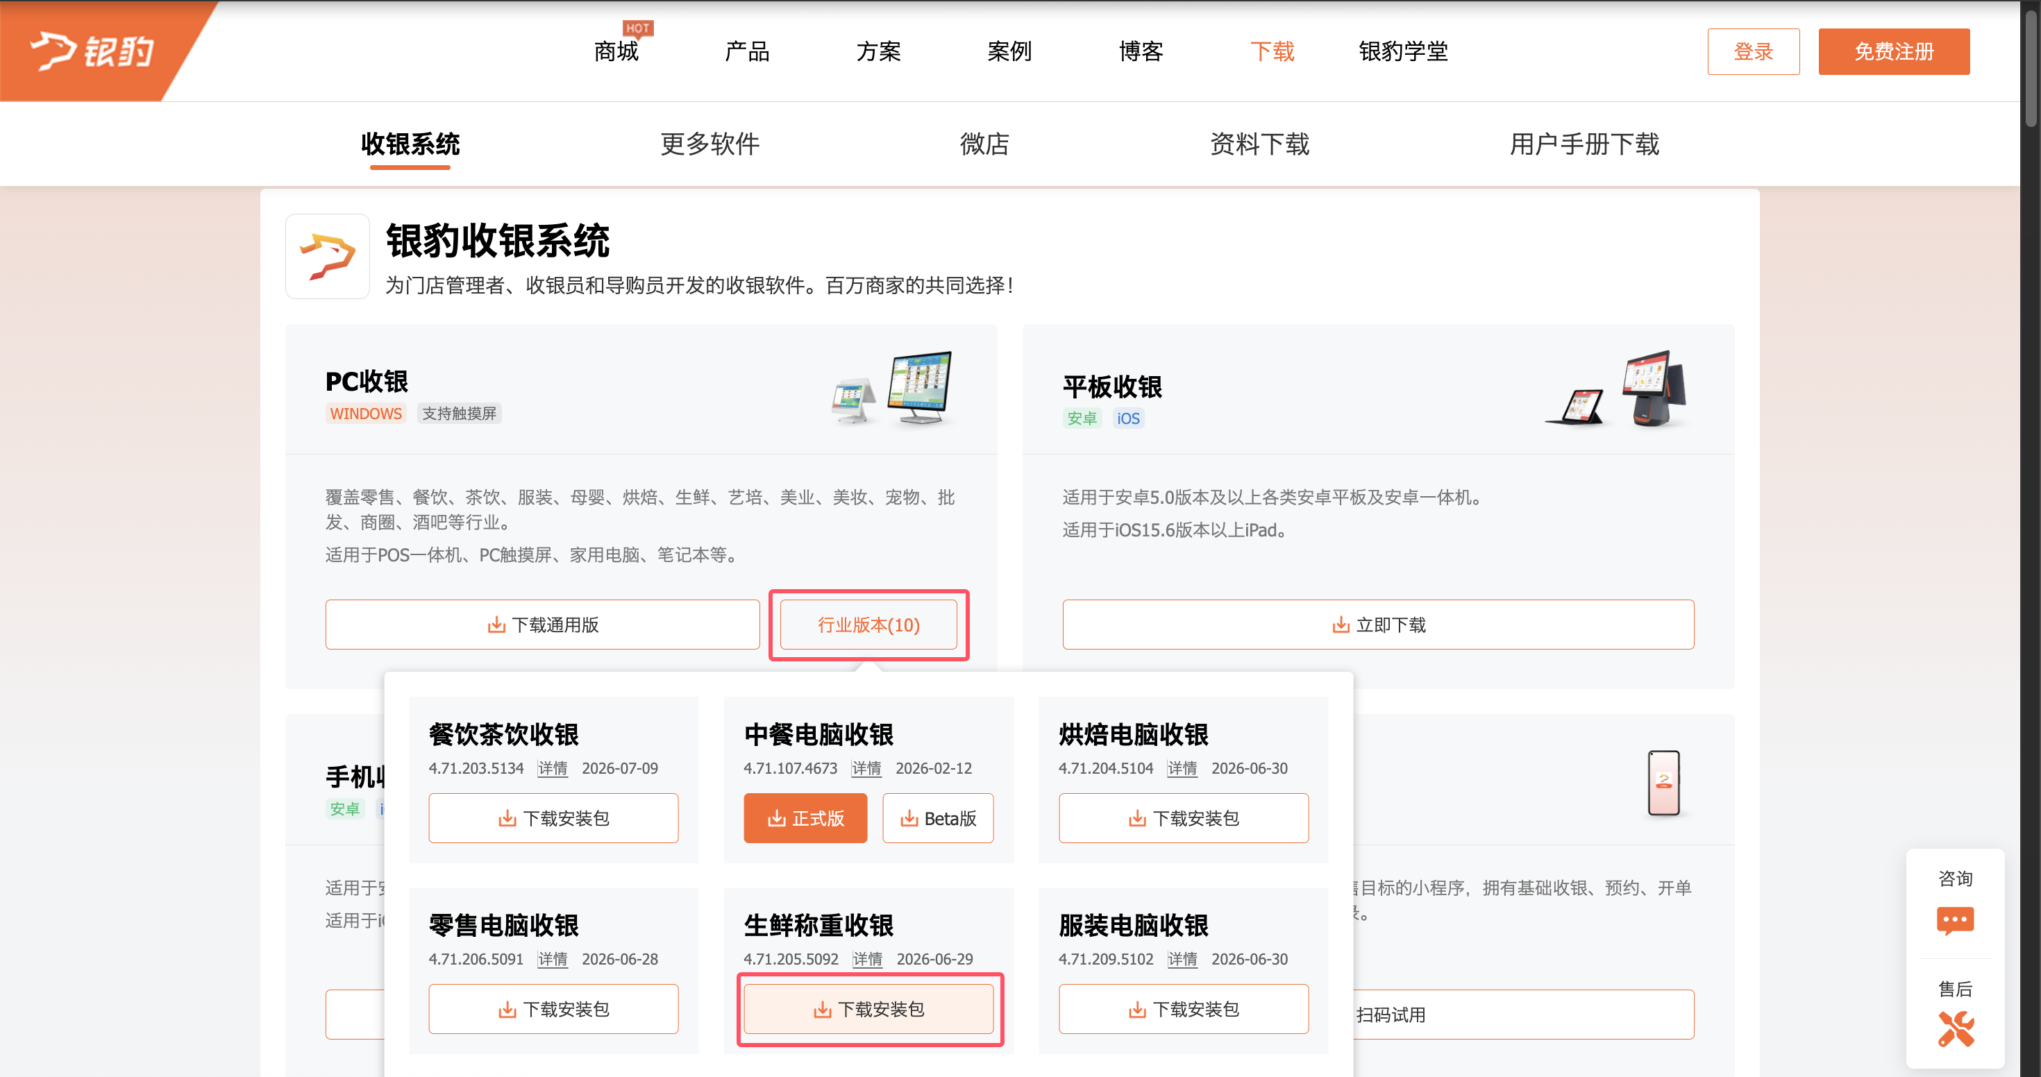Click the HOT badge above 商城
Image resolution: width=2041 pixels, height=1077 pixels.
click(637, 28)
